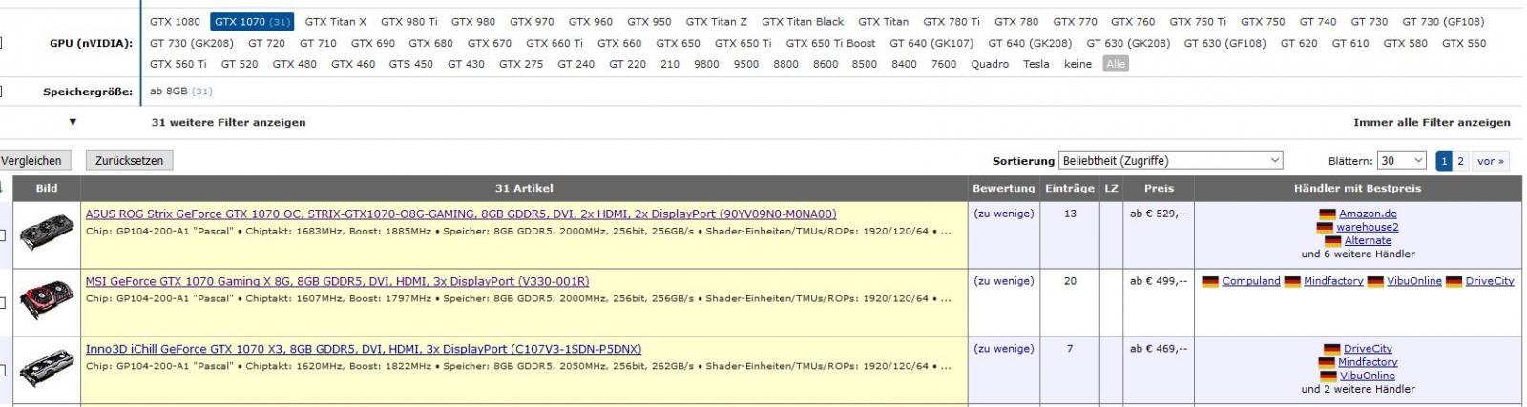Click German flag icon beside Amazon.de
1527x407 pixels.
click(x=1327, y=214)
